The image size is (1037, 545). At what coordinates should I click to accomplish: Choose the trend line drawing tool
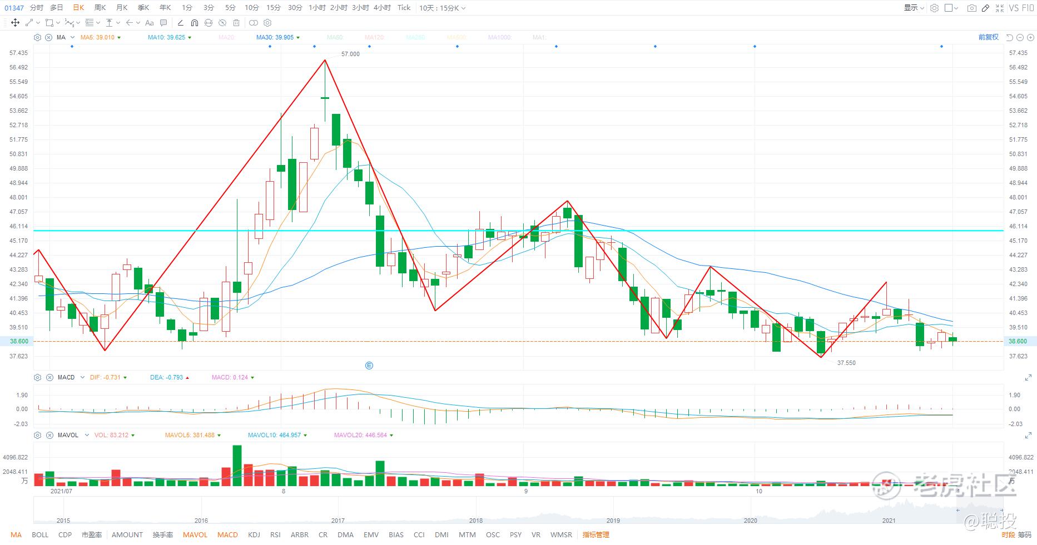tap(29, 23)
